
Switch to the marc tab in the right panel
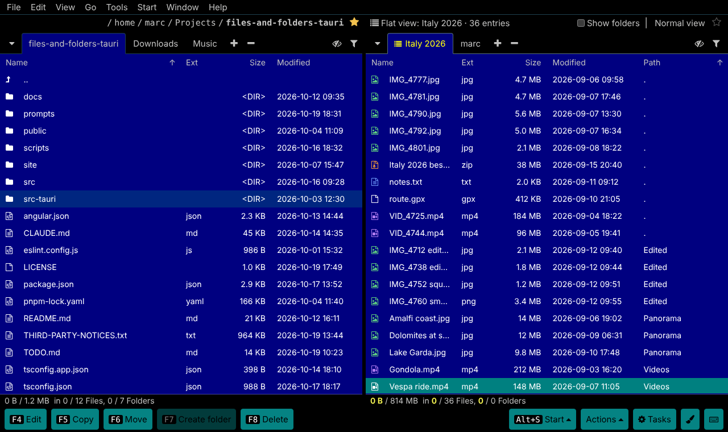(470, 44)
